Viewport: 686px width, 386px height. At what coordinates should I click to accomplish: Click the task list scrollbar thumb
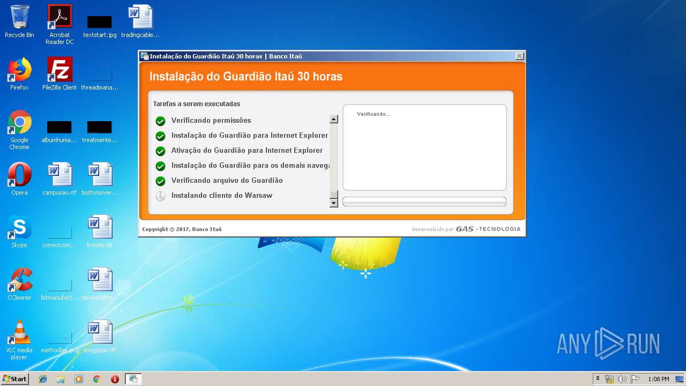(334, 195)
